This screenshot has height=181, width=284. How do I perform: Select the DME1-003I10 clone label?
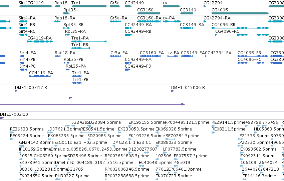tap(14, 114)
